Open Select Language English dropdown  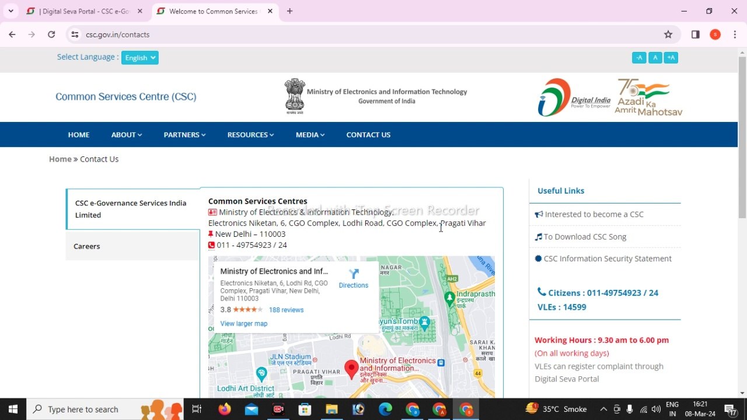[140, 58]
